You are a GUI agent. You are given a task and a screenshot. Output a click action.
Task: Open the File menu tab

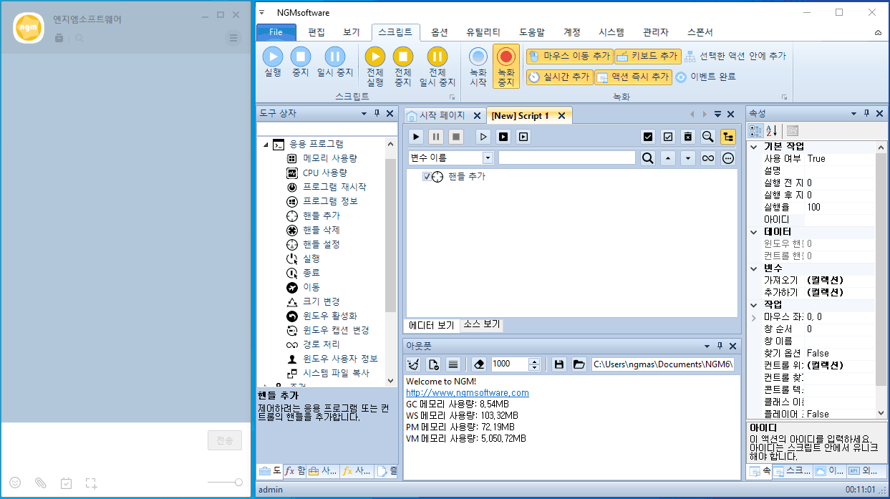point(276,32)
